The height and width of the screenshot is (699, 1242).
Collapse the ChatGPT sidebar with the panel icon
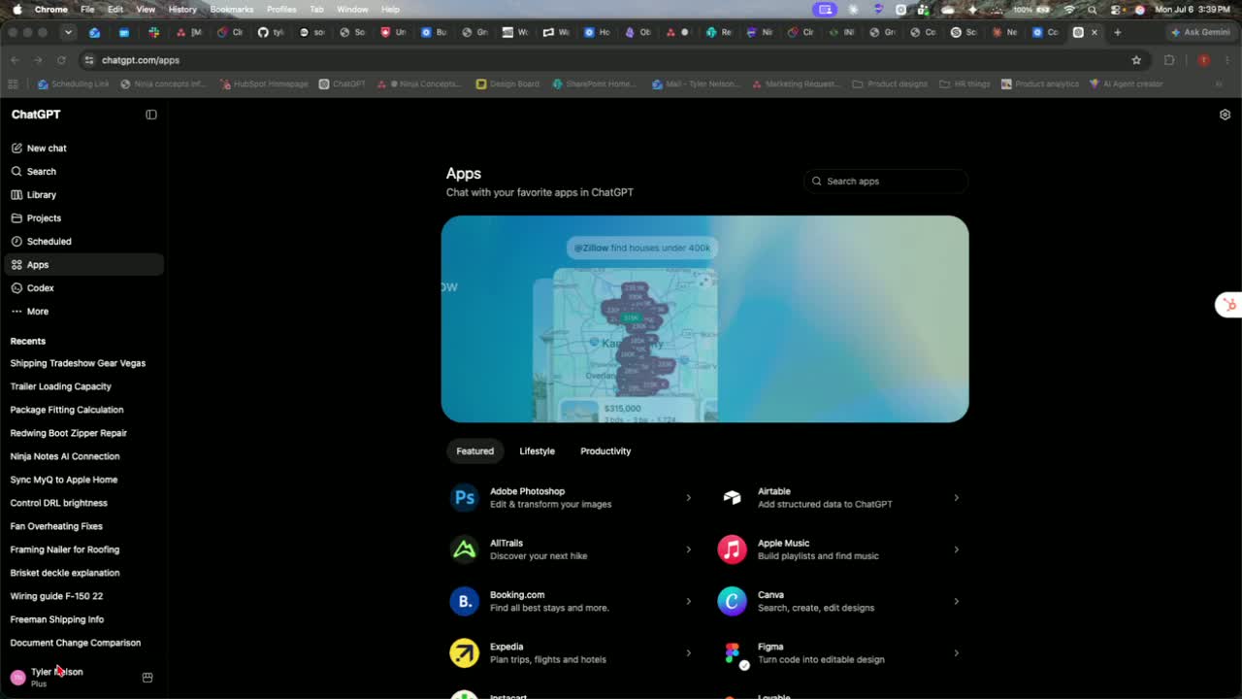pos(151,115)
